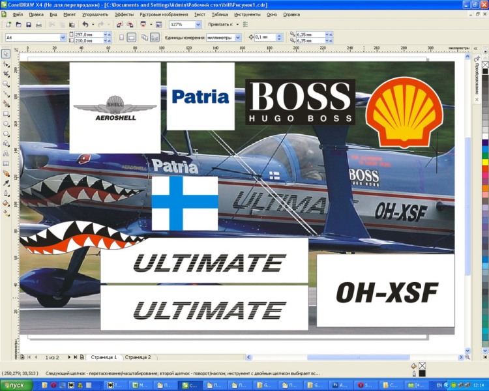Open the zoom level 127% dropdown
489x391 pixels.
[198, 25]
